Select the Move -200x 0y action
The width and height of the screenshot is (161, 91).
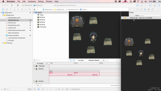87,74
